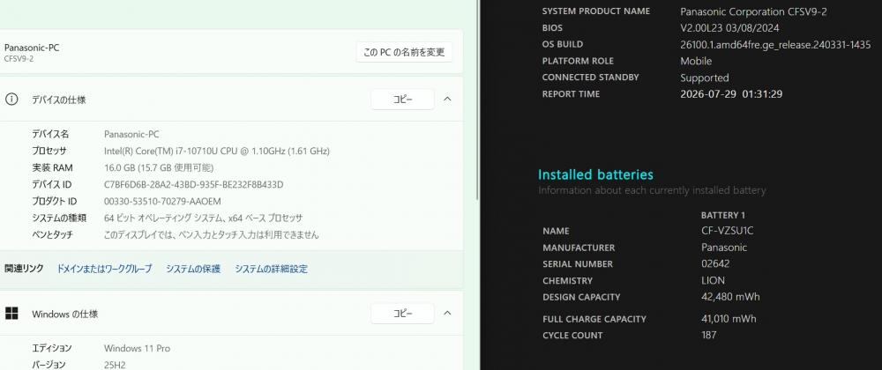The width and height of the screenshot is (882, 370).
Task: Click the CFSV9-2 model label under PC name
Action: [19, 59]
